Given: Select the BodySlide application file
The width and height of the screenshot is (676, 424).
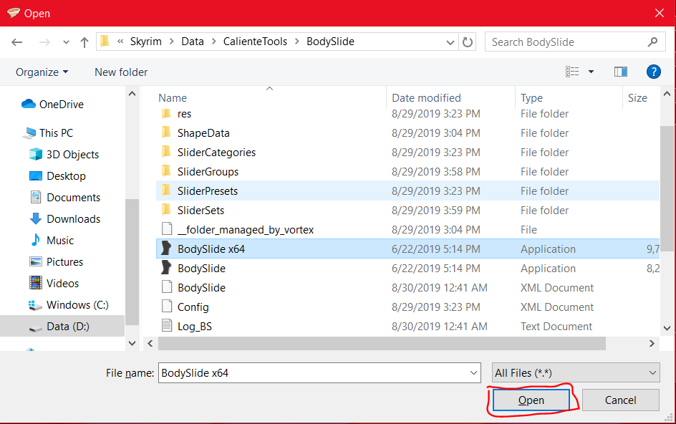Looking at the screenshot, I should point(407,269).
